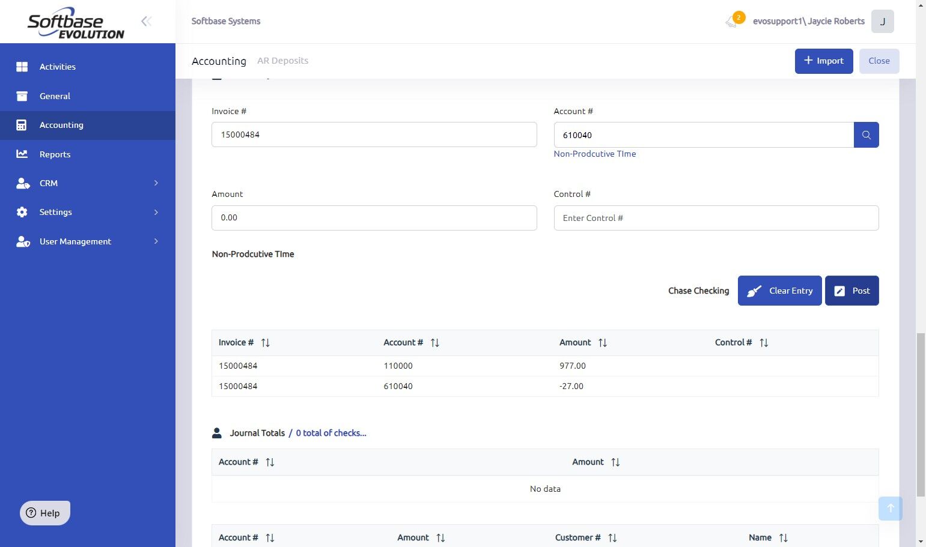This screenshot has height=547, width=926.
Task: Open the user avatar J menu
Action: click(x=882, y=22)
